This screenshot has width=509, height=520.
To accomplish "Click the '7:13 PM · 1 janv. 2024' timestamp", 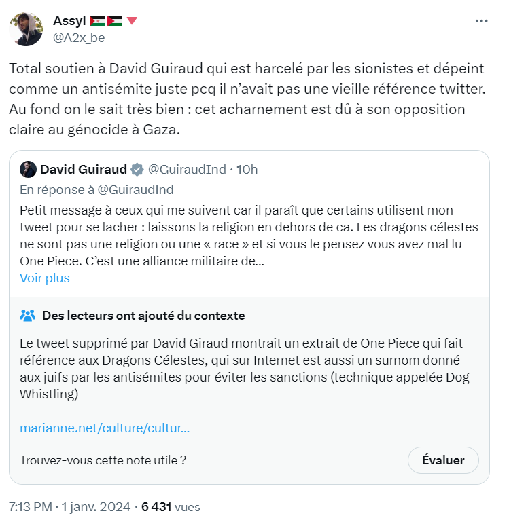I will click(68, 507).
